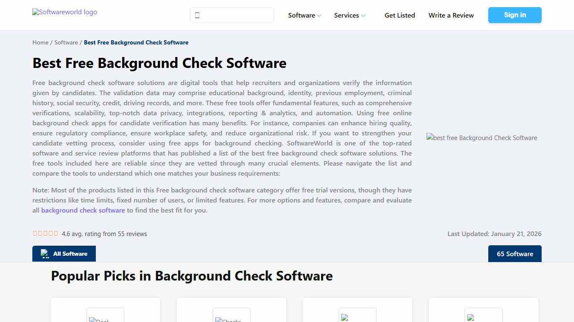Navigate to Home via the breadcrumb
574x322 pixels.
tap(40, 42)
